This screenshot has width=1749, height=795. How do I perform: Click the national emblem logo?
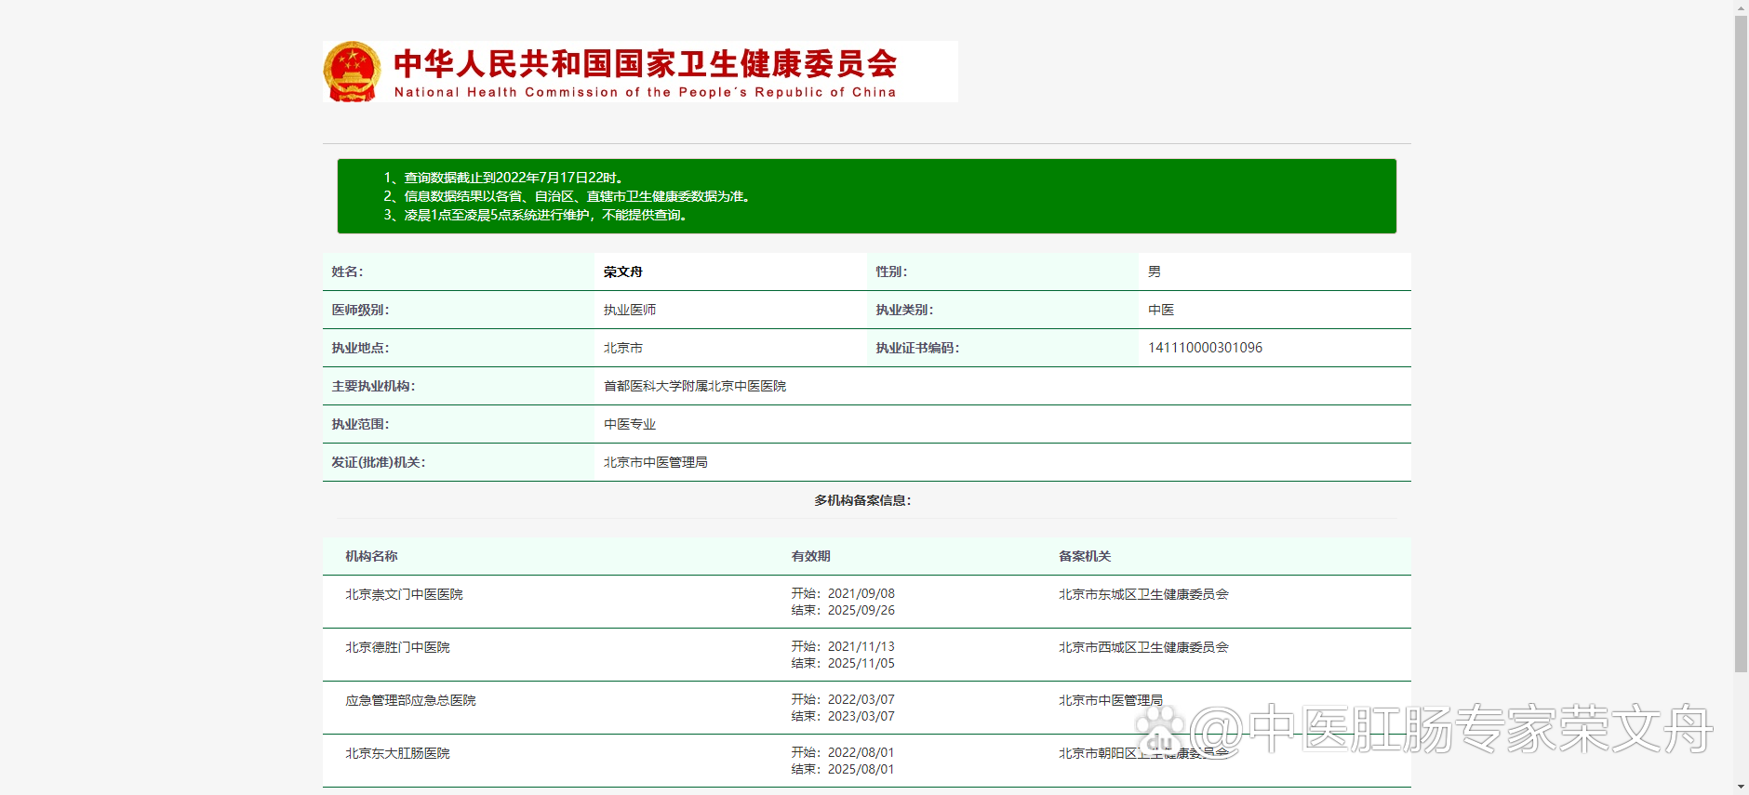(x=352, y=72)
